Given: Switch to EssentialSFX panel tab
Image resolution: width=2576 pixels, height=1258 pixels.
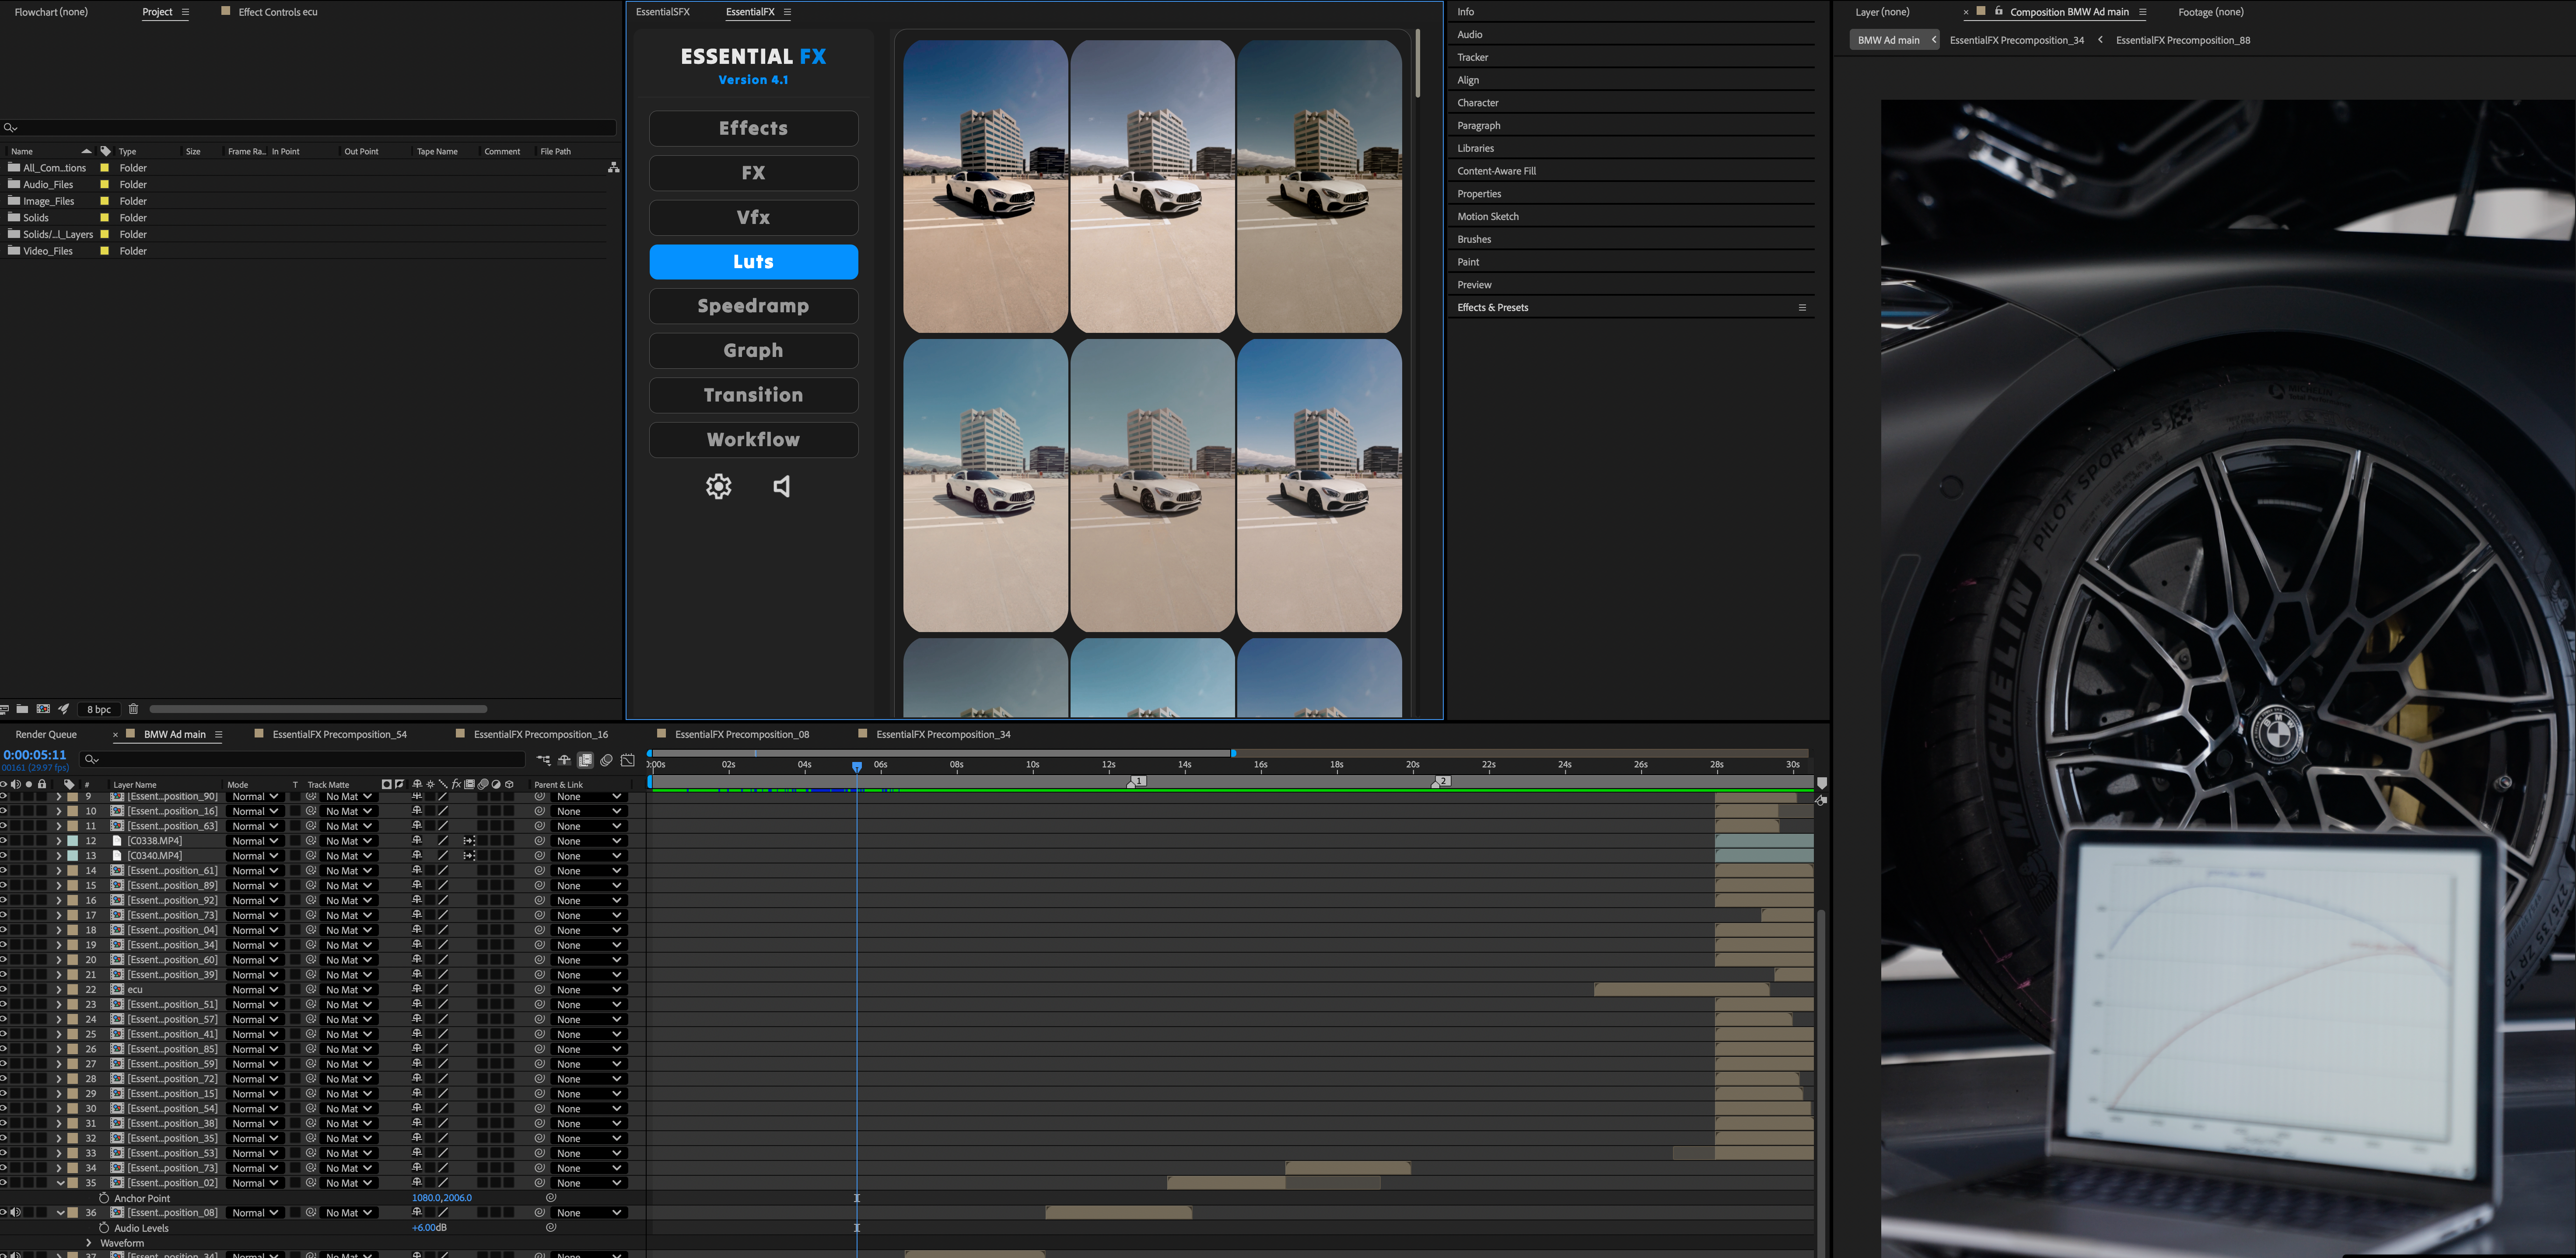Looking at the screenshot, I should pos(662,12).
